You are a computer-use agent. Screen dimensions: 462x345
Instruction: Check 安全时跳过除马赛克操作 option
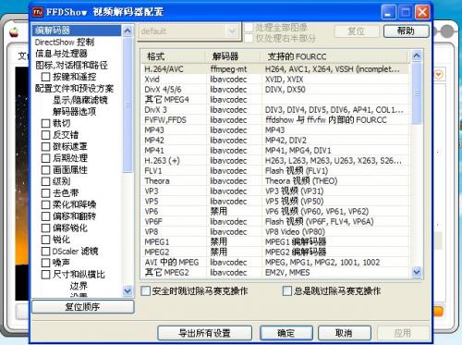(x=145, y=290)
